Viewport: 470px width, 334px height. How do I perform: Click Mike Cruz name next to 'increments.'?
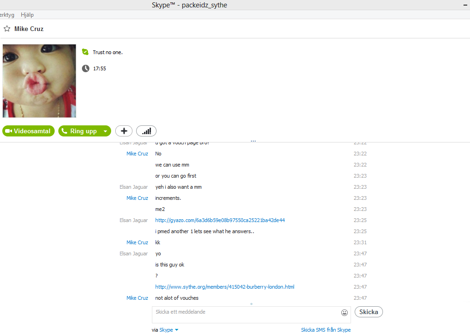[x=137, y=198]
